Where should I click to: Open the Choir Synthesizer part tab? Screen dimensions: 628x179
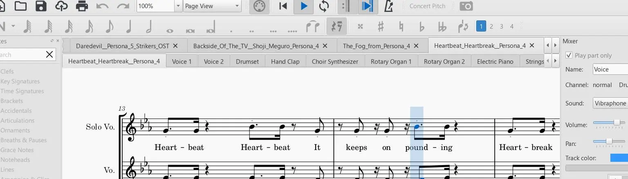tap(335, 61)
